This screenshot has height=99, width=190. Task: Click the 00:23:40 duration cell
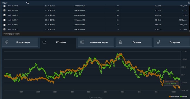(158, 15)
